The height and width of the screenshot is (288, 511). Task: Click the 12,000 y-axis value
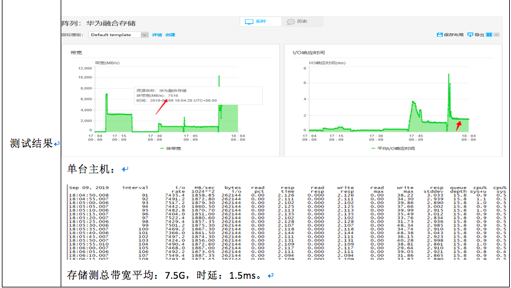(x=85, y=69)
